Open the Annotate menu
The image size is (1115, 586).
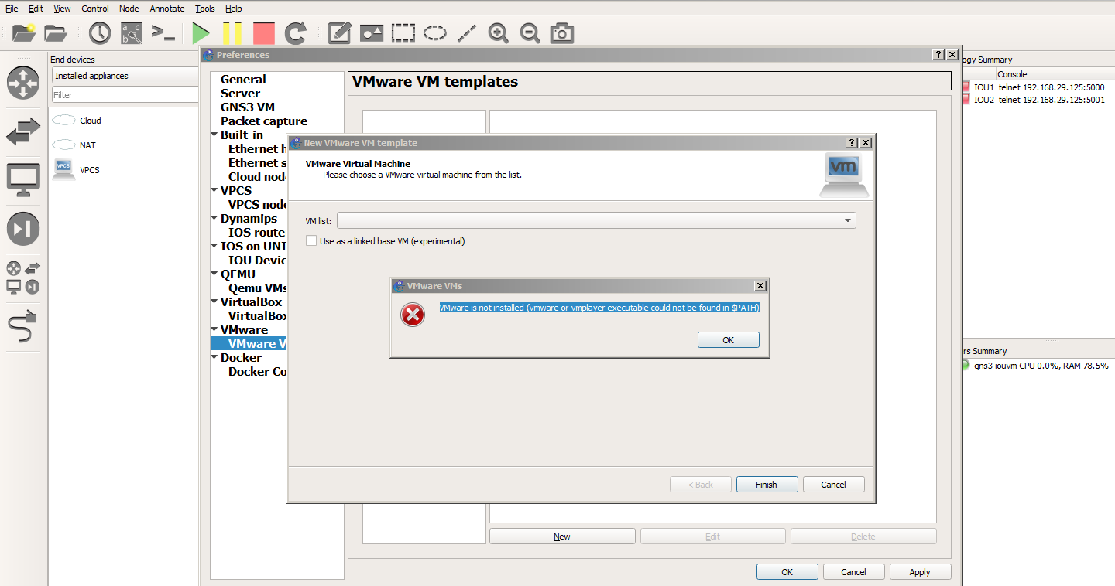[167, 9]
